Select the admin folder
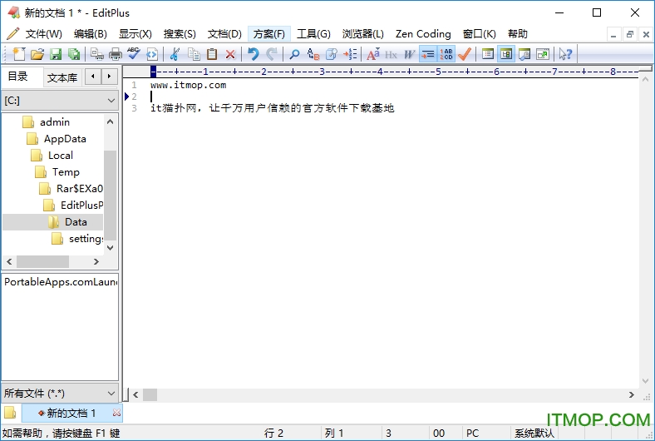 pyautogui.click(x=54, y=122)
